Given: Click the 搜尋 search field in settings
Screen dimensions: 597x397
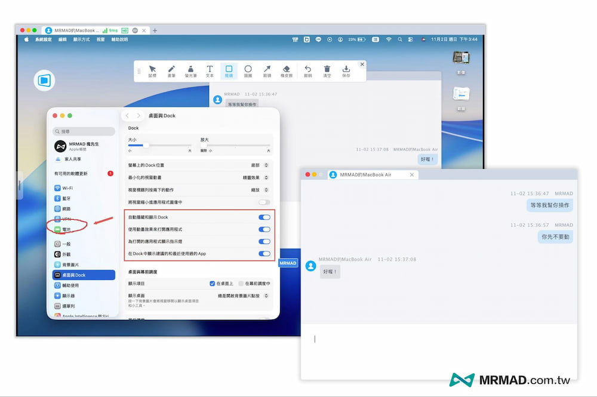Looking at the screenshot, I should [x=84, y=131].
